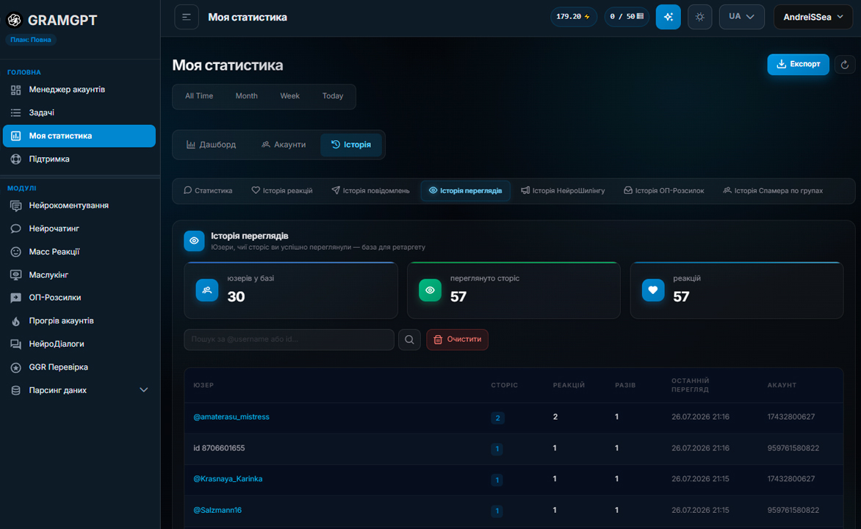Click the 26.07.2026 21:16 date for id 8706601655

click(x=700, y=448)
